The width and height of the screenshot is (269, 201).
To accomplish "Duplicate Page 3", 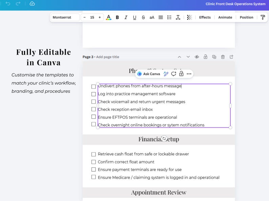I will [214, 57].
